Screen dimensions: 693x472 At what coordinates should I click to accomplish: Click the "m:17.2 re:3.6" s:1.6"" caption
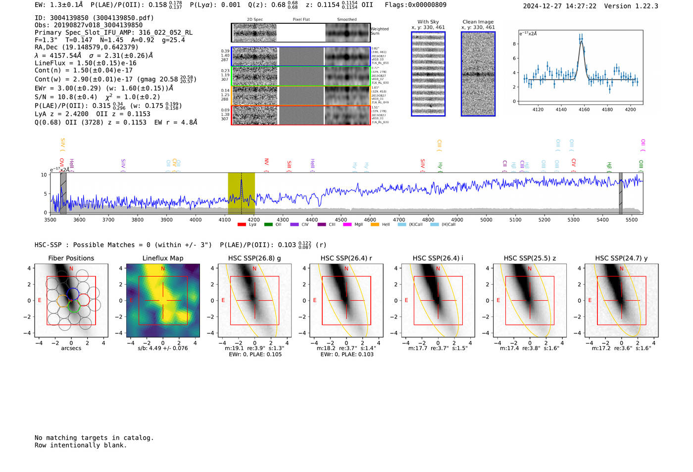622,348
